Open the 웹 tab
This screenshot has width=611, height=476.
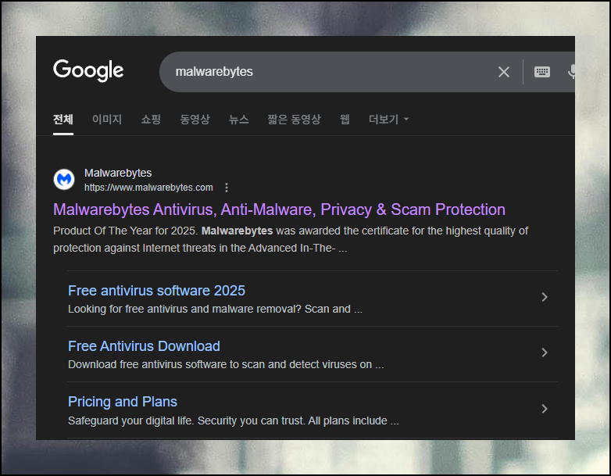(x=345, y=120)
